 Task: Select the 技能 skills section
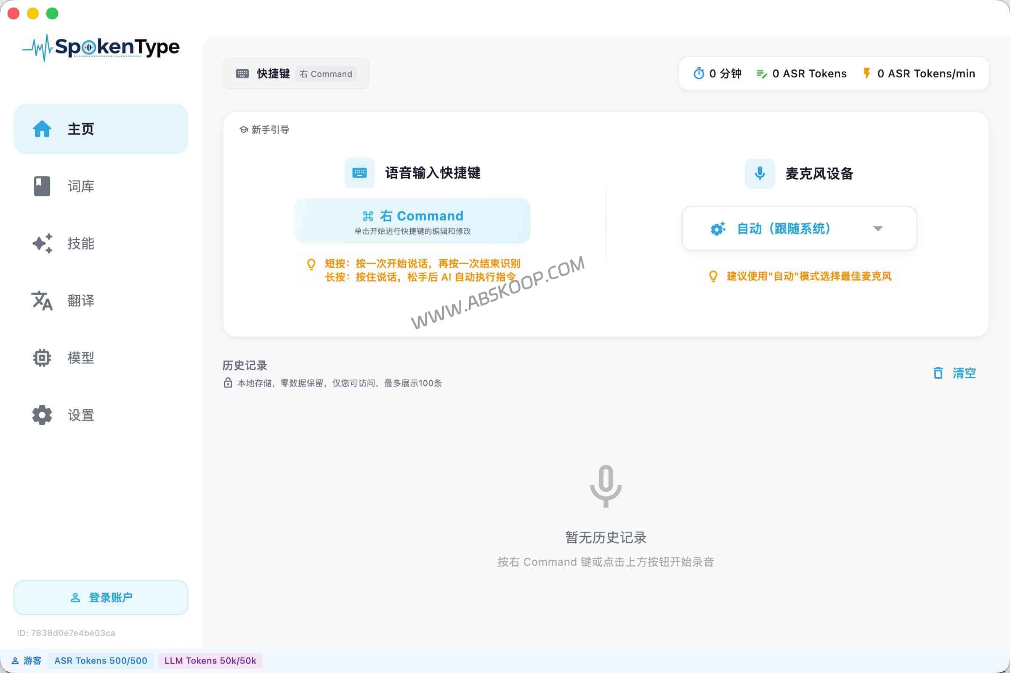click(101, 244)
